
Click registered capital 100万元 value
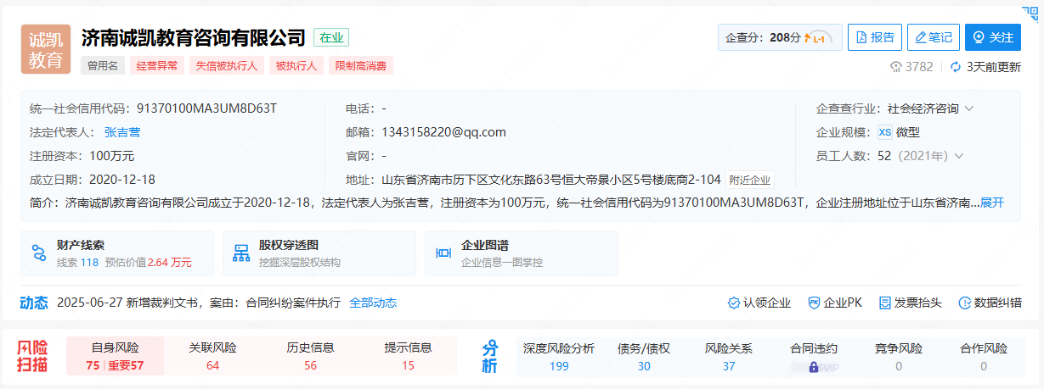pyautogui.click(x=112, y=156)
